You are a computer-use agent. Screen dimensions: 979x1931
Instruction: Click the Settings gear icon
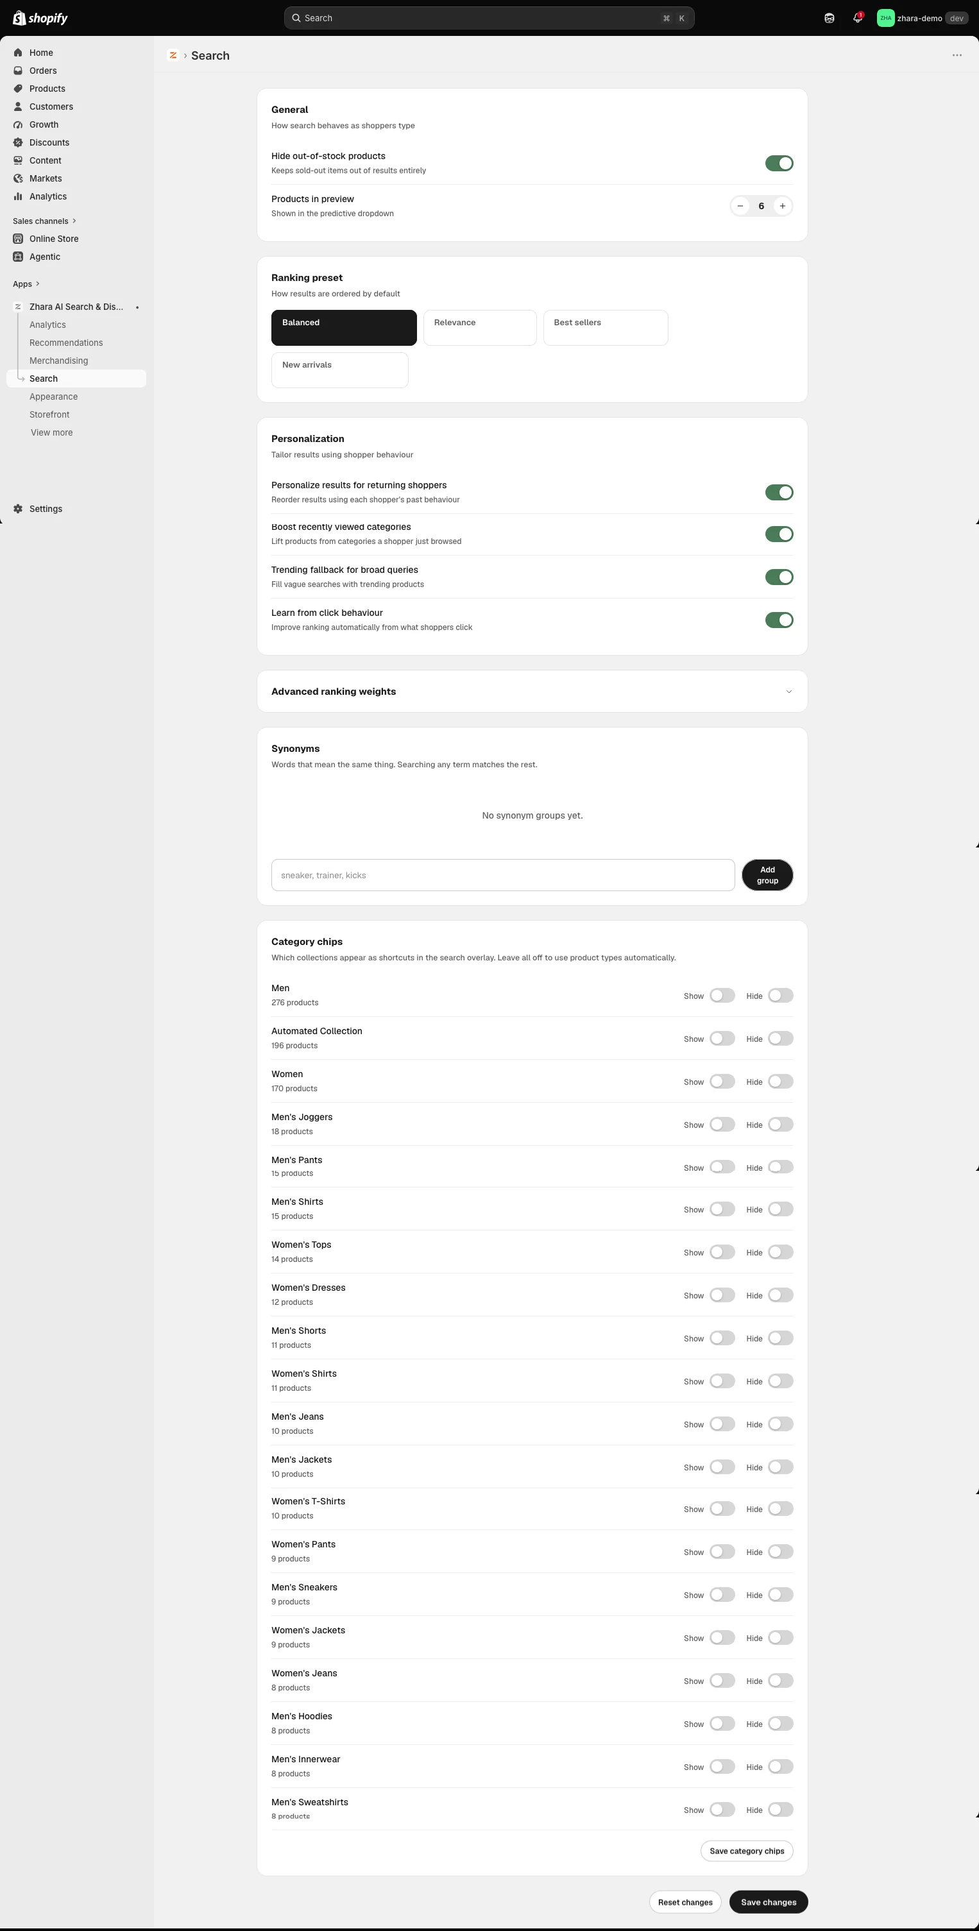[x=18, y=508]
